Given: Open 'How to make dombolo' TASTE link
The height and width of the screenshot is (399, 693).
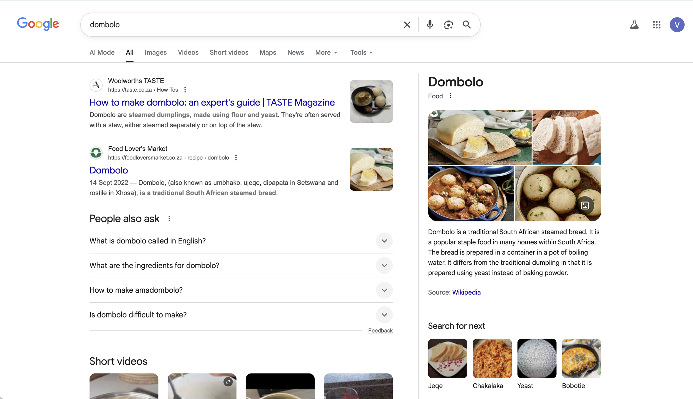Looking at the screenshot, I should tap(212, 103).
